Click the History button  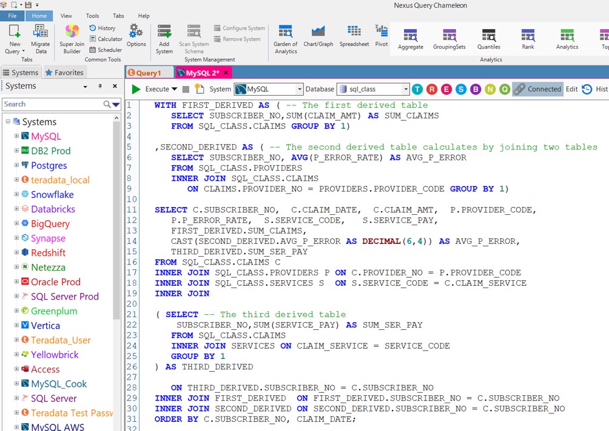coord(102,28)
